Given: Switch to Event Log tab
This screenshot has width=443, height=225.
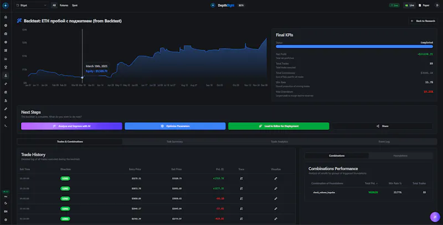Looking at the screenshot, I should (x=384, y=142).
